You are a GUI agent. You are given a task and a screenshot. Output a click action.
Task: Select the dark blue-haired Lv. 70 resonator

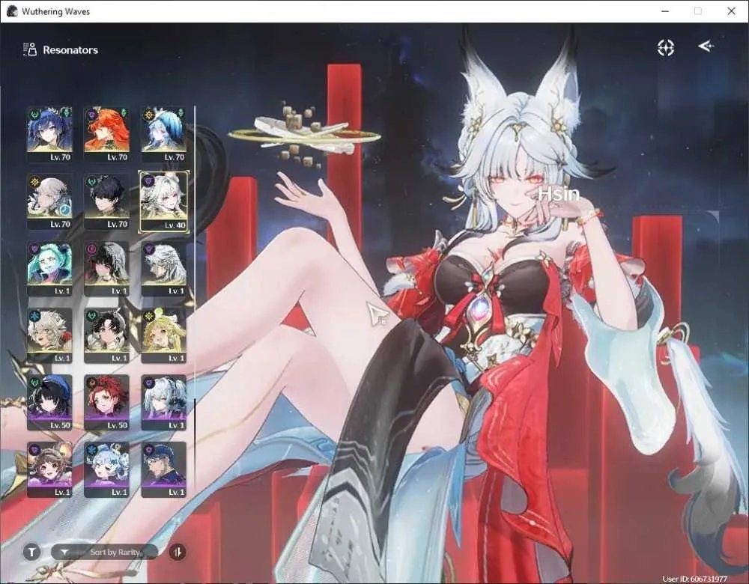click(49, 135)
